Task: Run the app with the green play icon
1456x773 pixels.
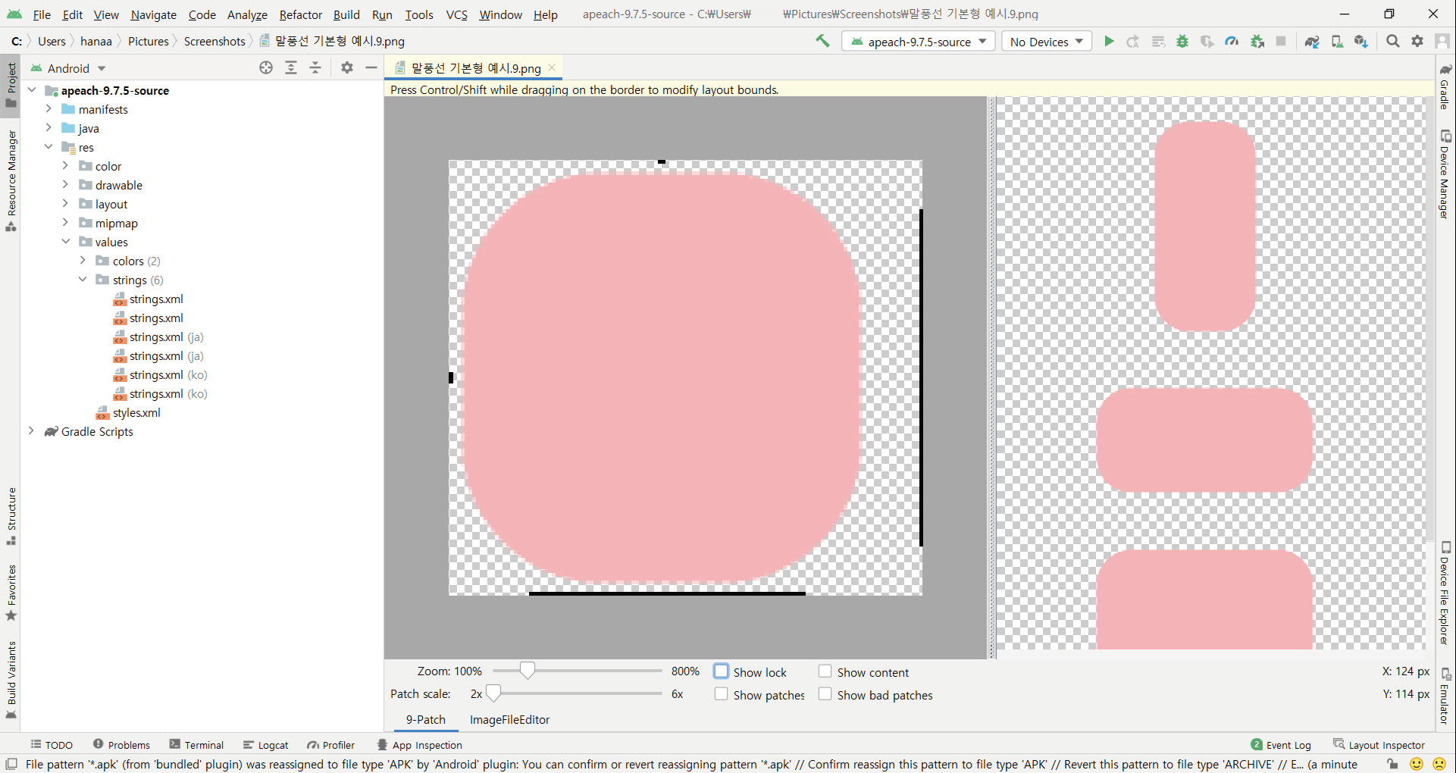Action: pyautogui.click(x=1109, y=41)
